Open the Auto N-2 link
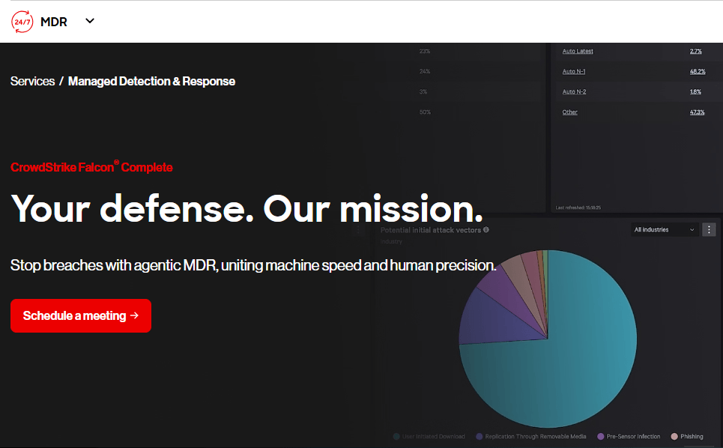Image resolution: width=723 pixels, height=448 pixels. point(574,91)
